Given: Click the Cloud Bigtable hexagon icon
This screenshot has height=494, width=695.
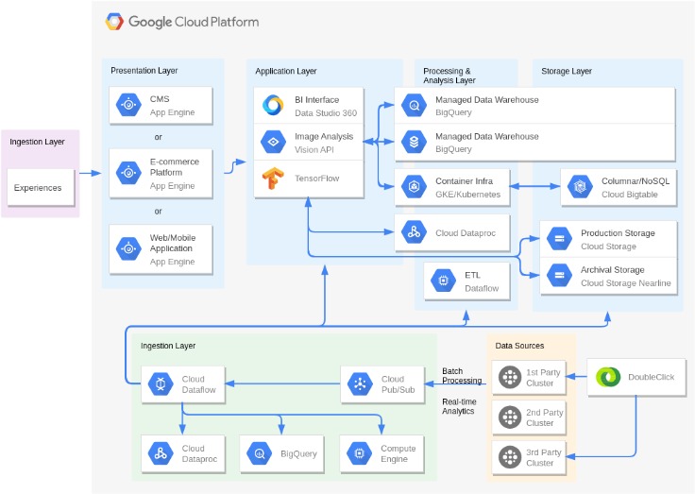Looking at the screenshot, I should click(579, 186).
